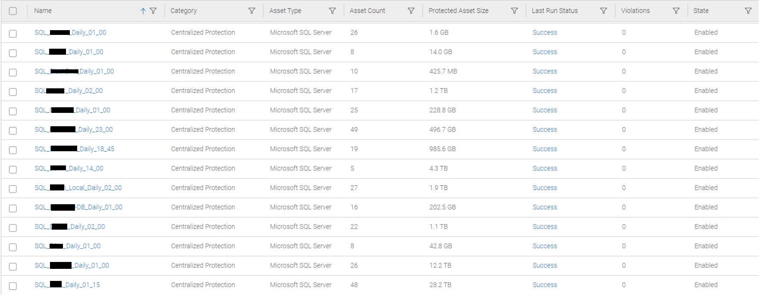Open the Violations column filter

(676, 11)
